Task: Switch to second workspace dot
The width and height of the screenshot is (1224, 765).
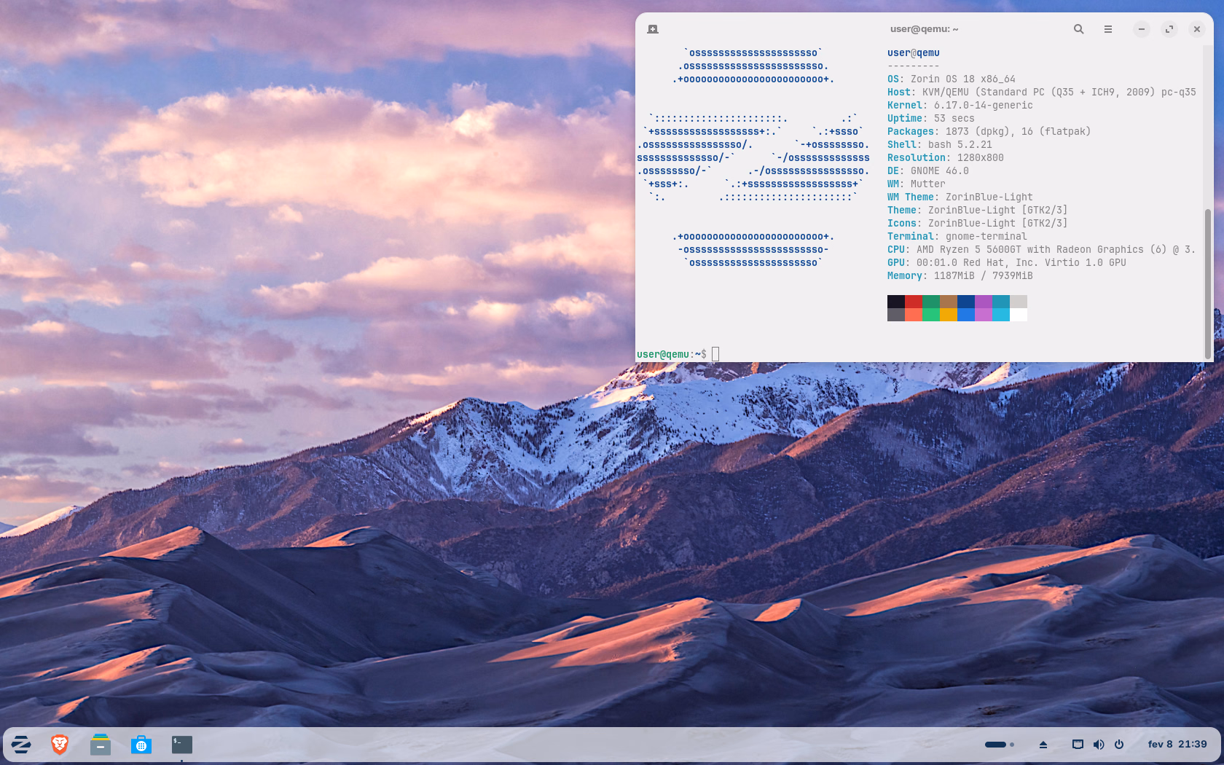Action: (x=1012, y=745)
